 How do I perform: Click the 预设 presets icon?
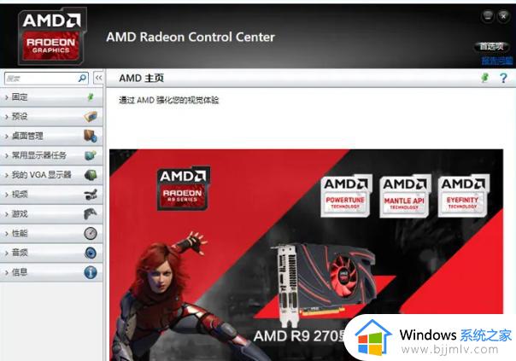[x=91, y=116]
